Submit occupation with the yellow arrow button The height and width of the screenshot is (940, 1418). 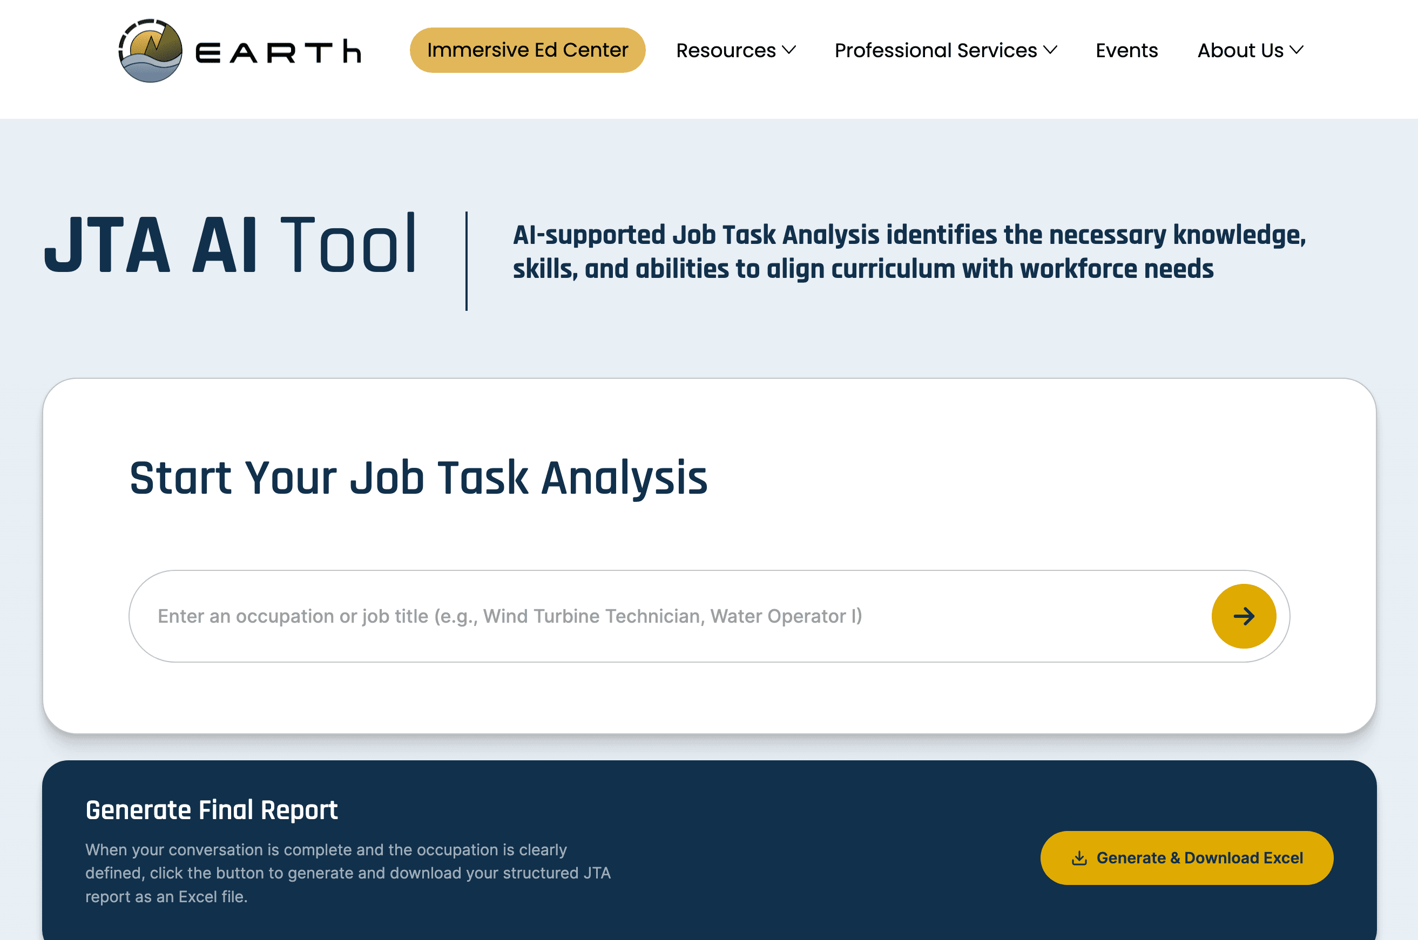[1244, 616]
